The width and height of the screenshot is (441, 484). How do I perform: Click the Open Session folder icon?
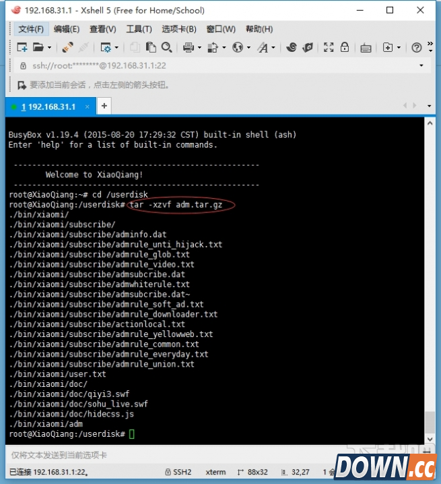click(38, 47)
